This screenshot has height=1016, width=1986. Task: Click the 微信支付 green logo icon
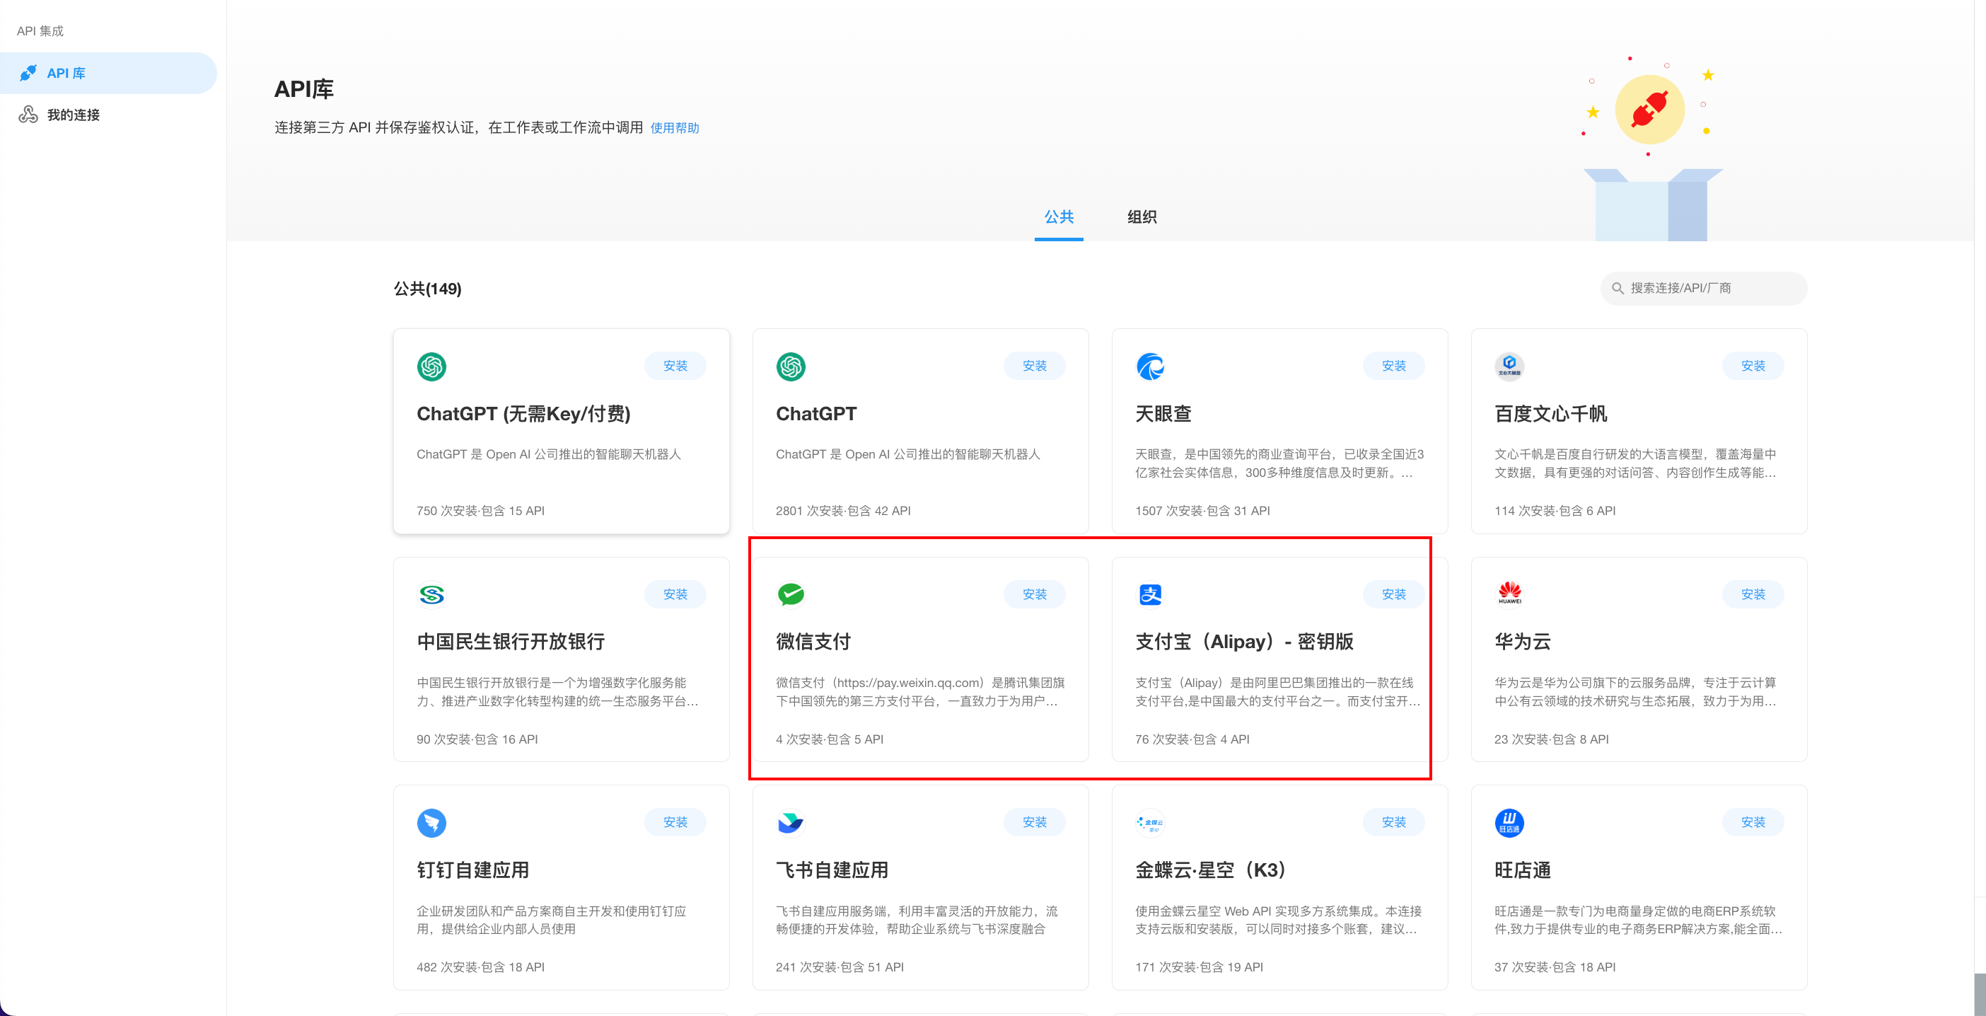pos(790,594)
